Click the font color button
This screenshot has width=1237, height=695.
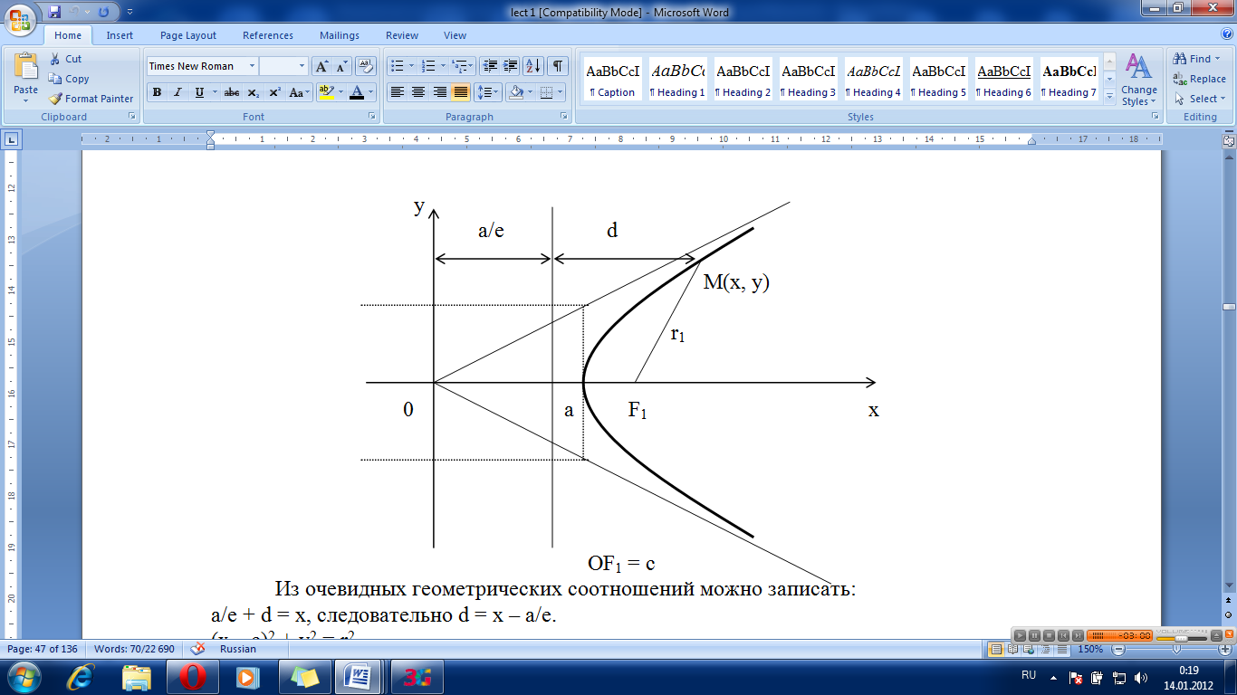pos(358,92)
